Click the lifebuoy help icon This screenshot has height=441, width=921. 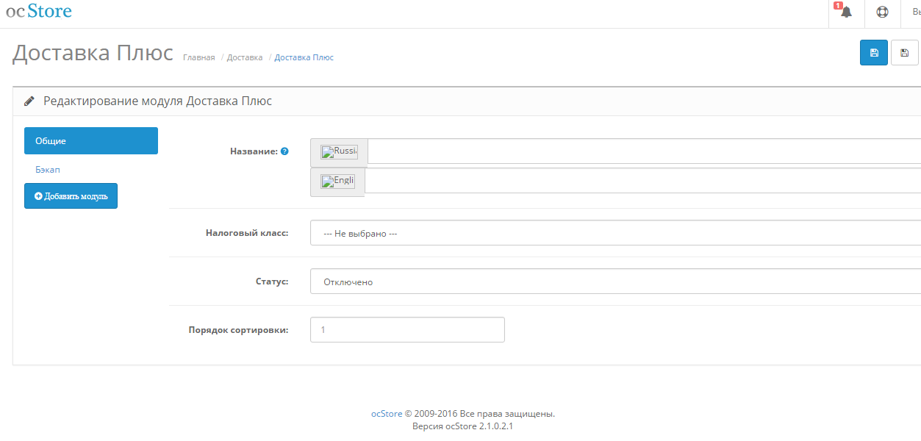(x=882, y=12)
